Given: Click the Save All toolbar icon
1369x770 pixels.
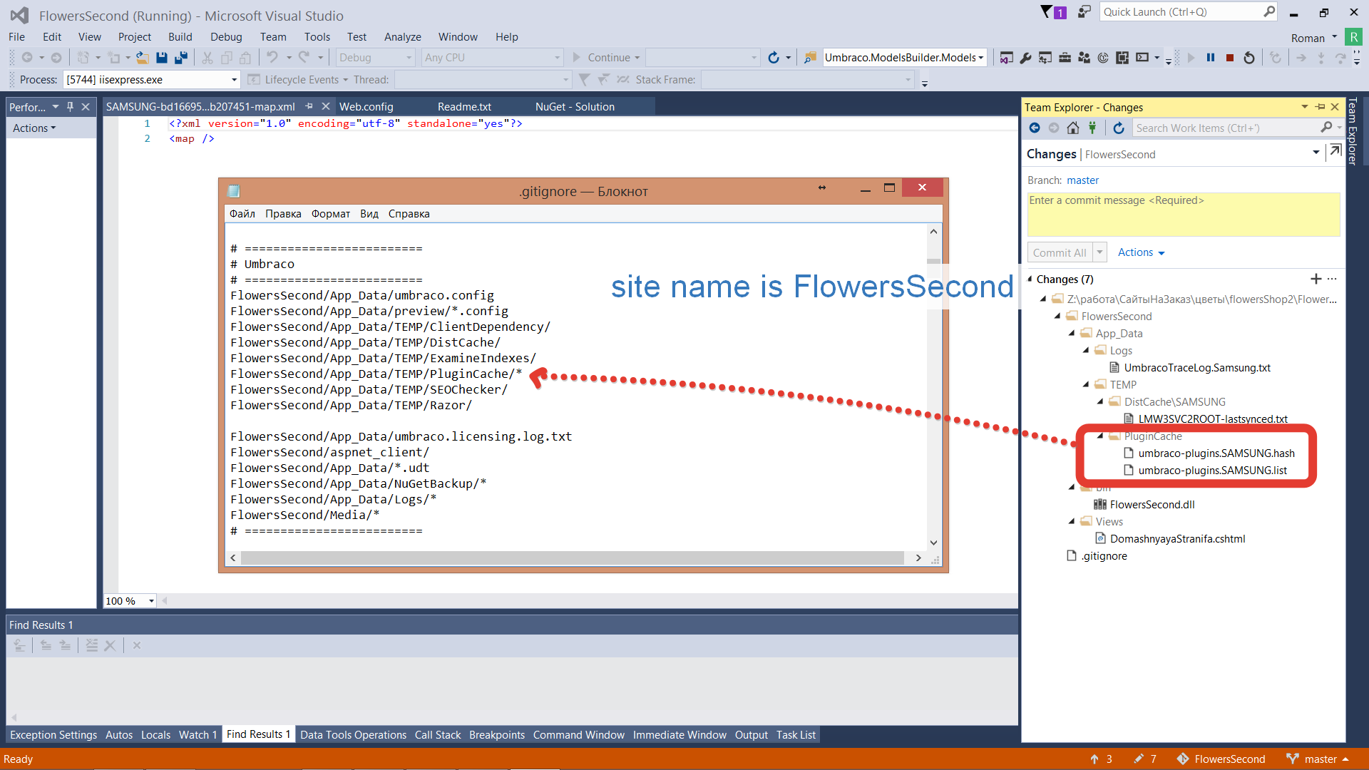Looking at the screenshot, I should (x=181, y=58).
